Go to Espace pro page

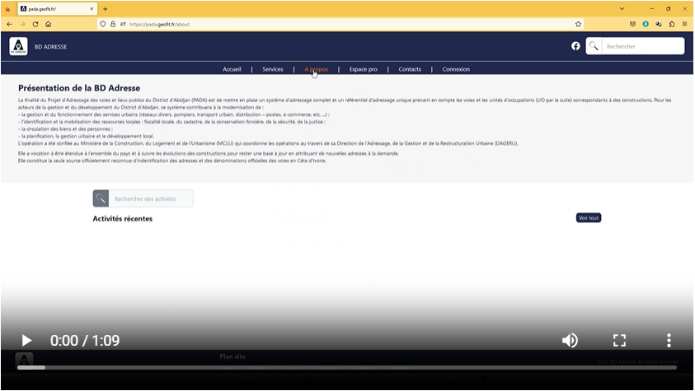click(x=363, y=69)
